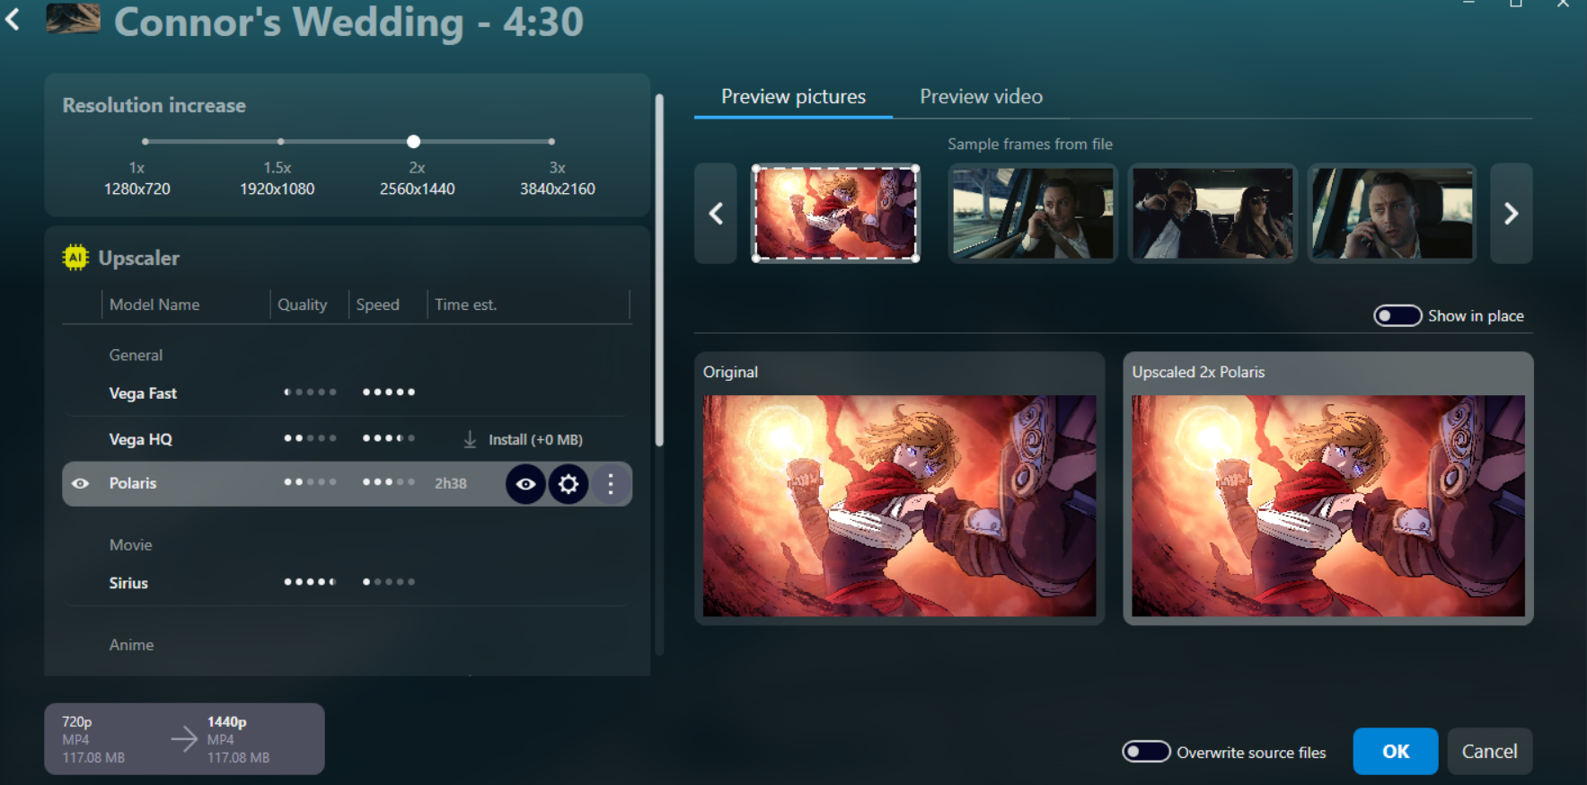
Task: Switch to Preview pictures tab
Action: pyautogui.click(x=793, y=96)
